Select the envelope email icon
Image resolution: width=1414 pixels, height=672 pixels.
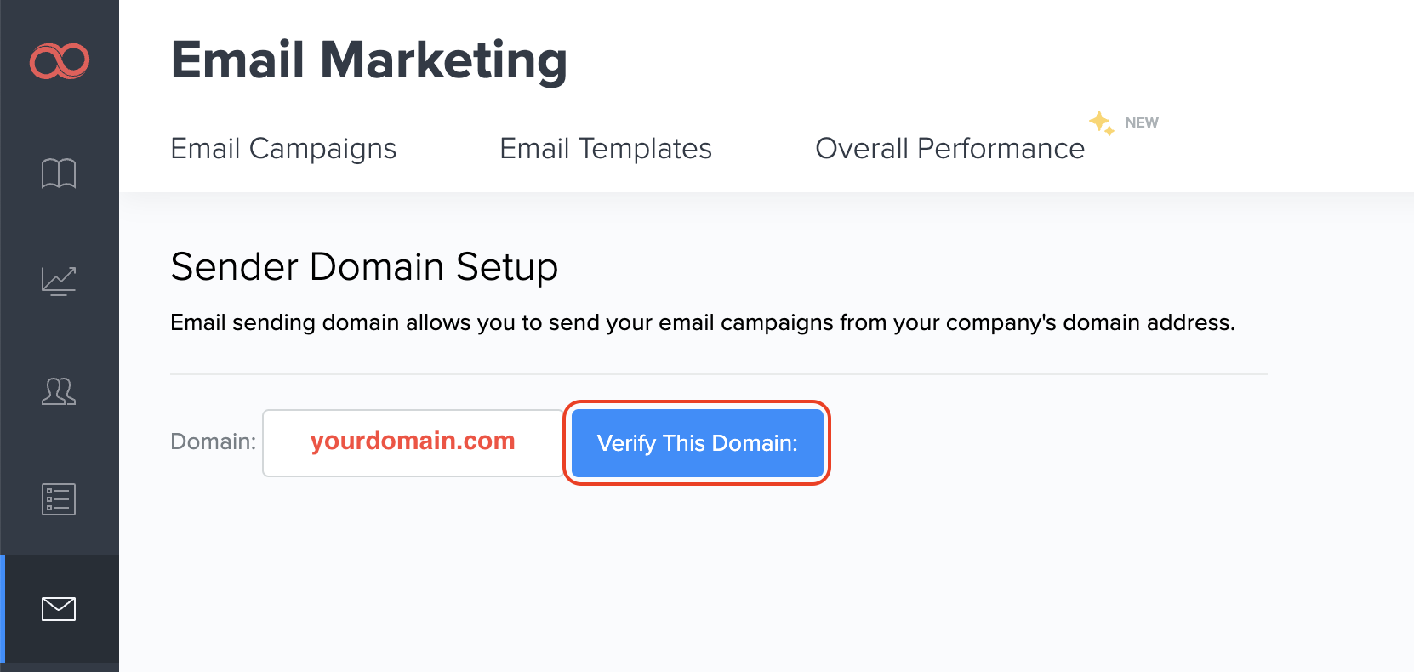click(x=59, y=609)
